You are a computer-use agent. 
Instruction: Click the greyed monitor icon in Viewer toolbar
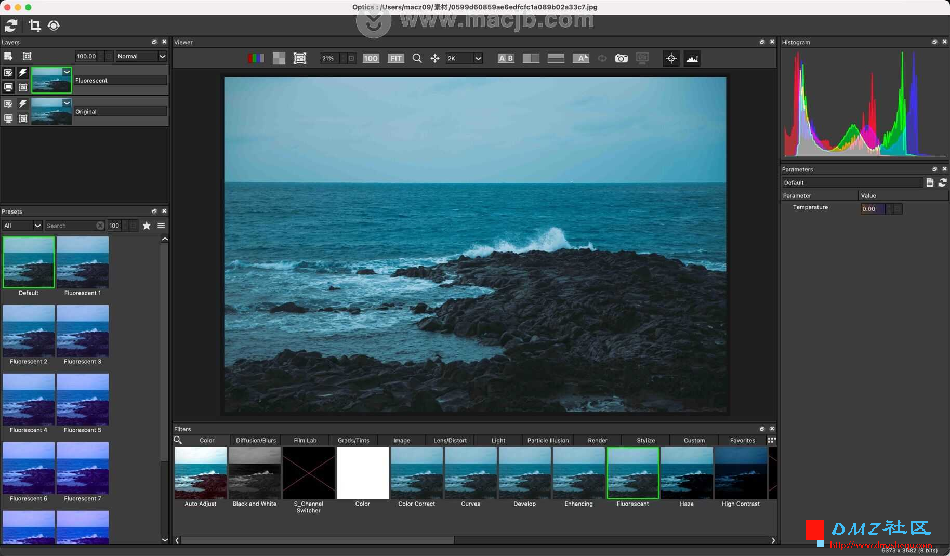coord(642,58)
